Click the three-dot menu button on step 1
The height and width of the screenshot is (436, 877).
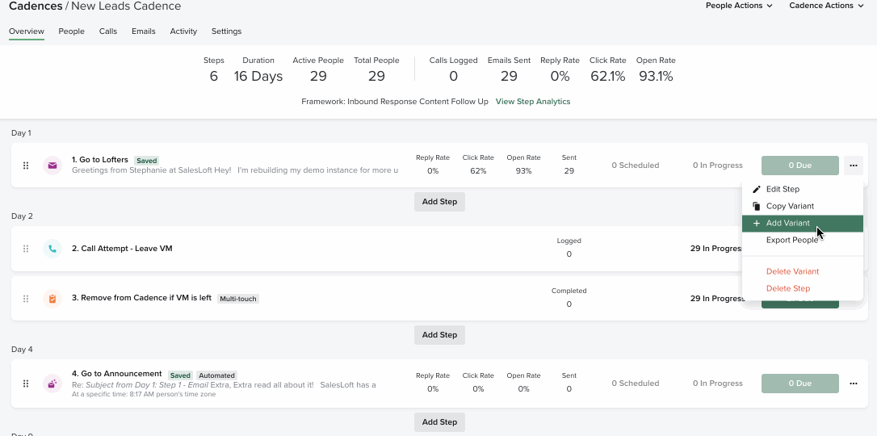coord(854,166)
